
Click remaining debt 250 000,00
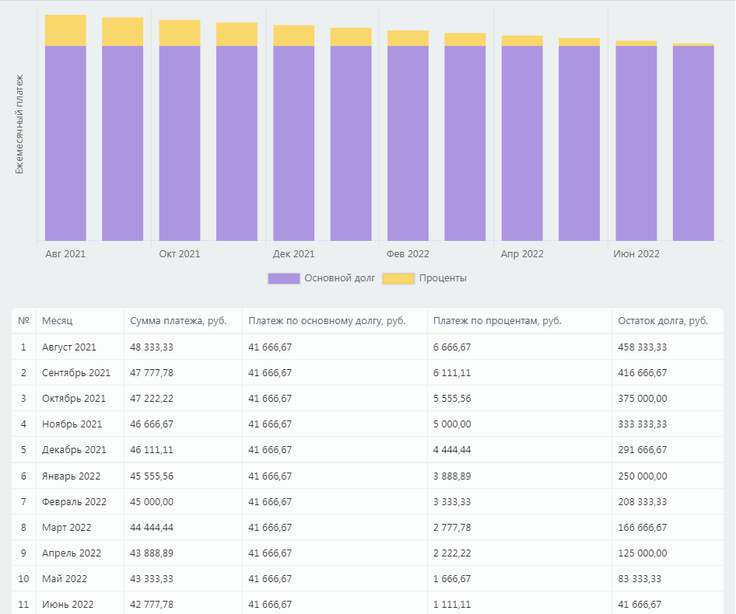click(642, 476)
